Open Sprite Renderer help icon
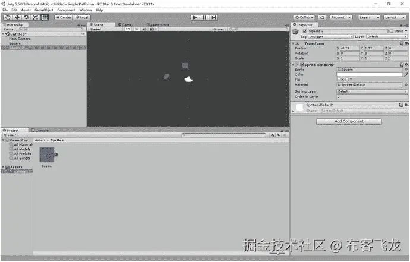 point(401,64)
